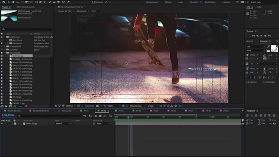Click the interpret footage icon in Project panel
The image size is (279, 157).
(x=2, y=106)
